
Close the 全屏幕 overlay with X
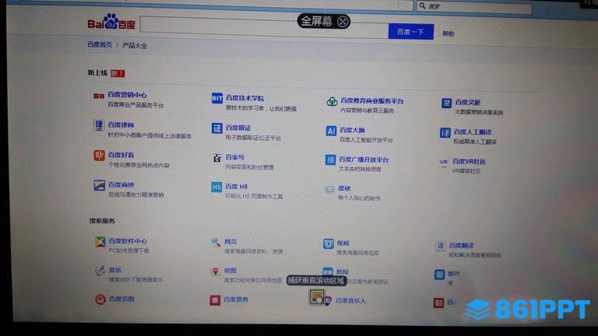pyautogui.click(x=343, y=22)
